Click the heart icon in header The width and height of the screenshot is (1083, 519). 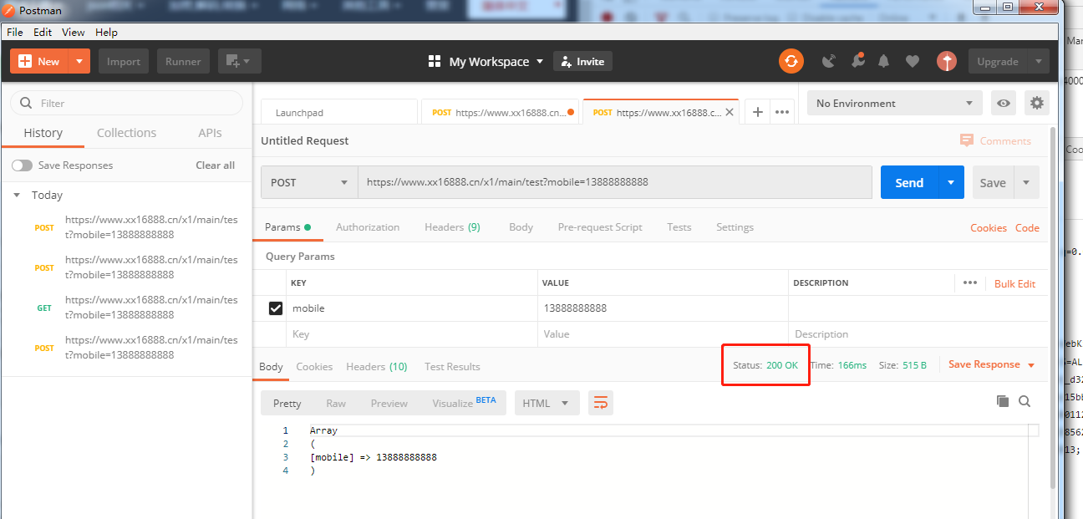913,61
